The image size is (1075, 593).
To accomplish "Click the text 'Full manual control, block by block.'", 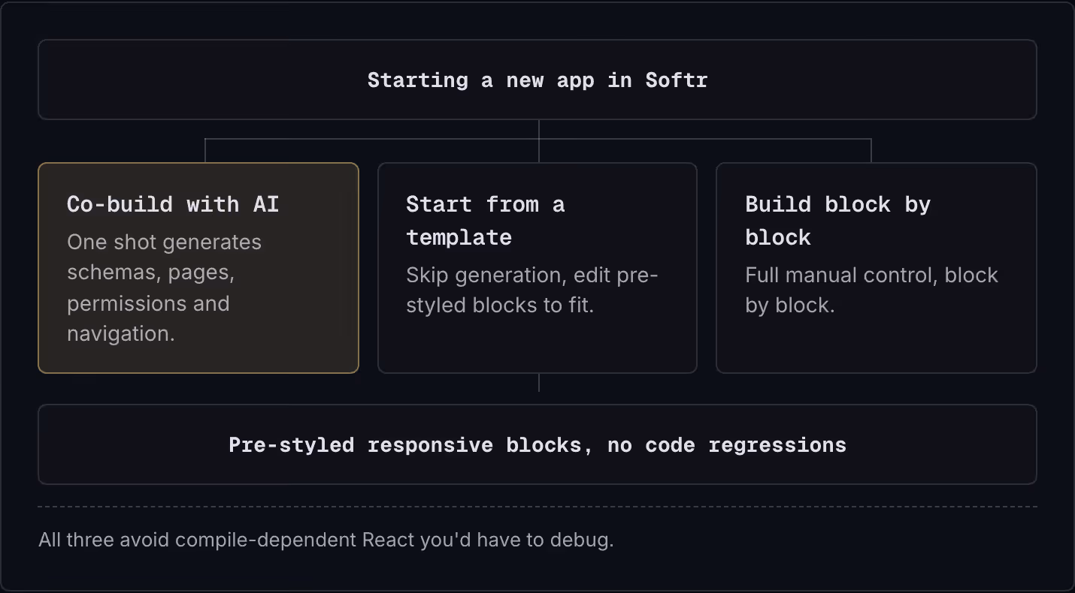I will click(871, 290).
